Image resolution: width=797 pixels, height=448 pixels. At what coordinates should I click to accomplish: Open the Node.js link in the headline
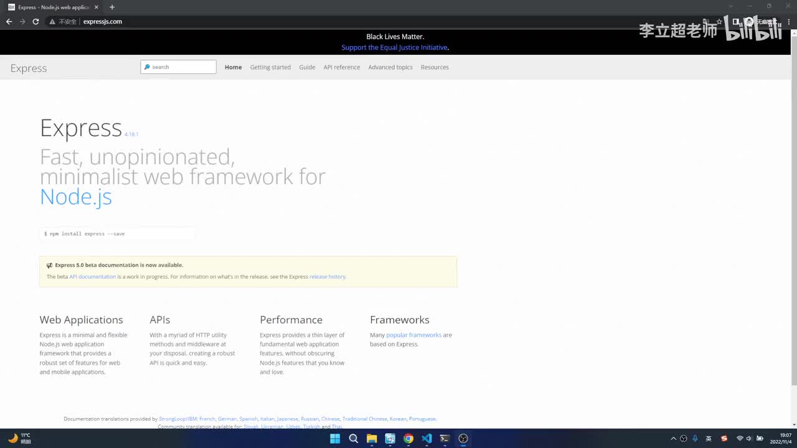click(x=76, y=197)
